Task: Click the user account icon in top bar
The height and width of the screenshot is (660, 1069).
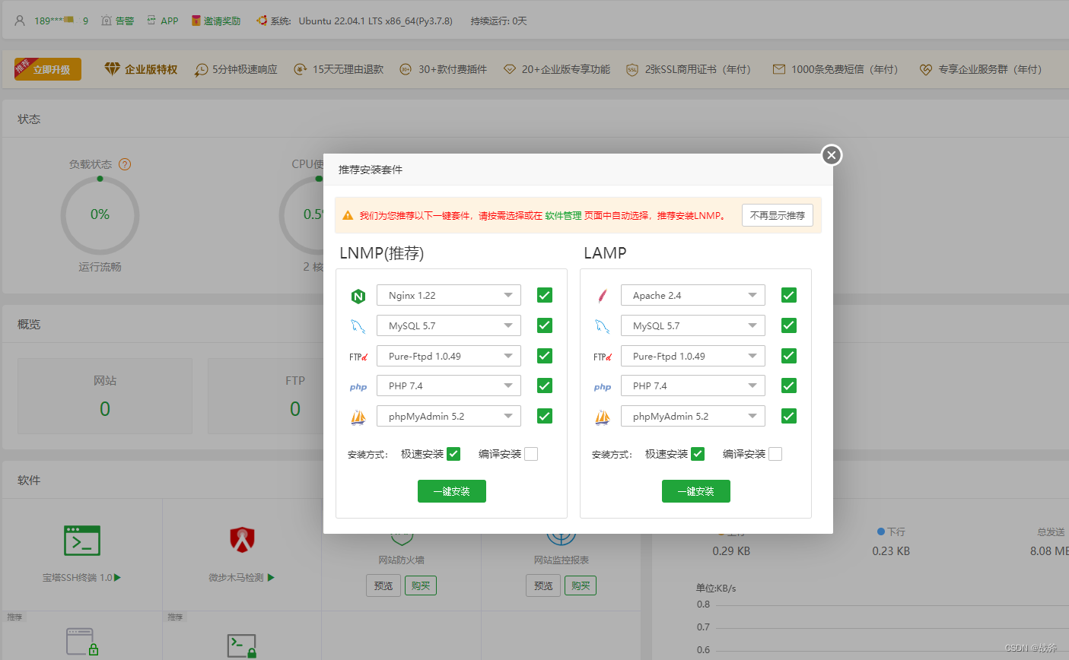Action: 20,21
